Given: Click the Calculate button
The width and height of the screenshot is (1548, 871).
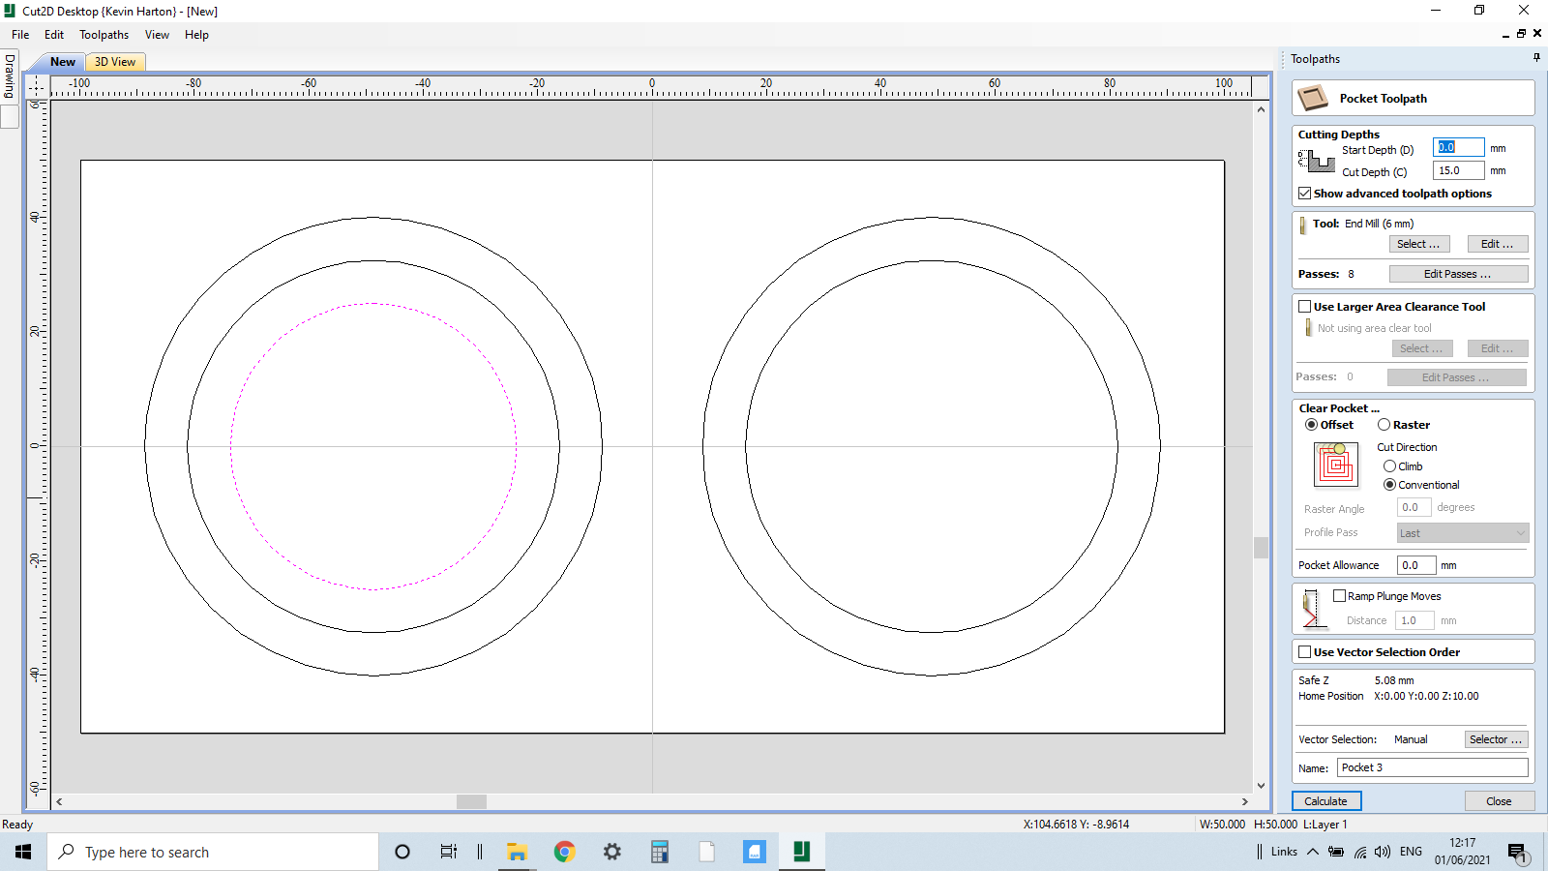Looking at the screenshot, I should (1326, 801).
